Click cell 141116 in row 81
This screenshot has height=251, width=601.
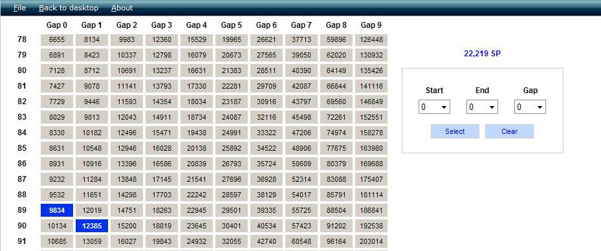[371, 86]
